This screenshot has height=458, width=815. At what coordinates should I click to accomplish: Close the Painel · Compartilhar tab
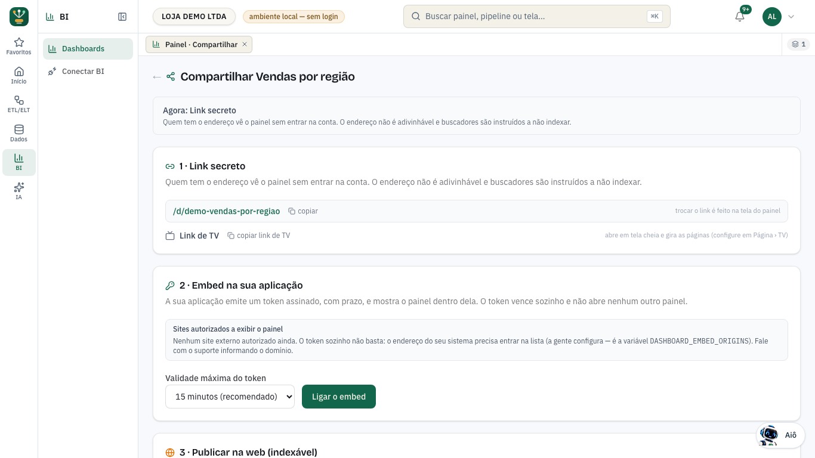pos(245,44)
